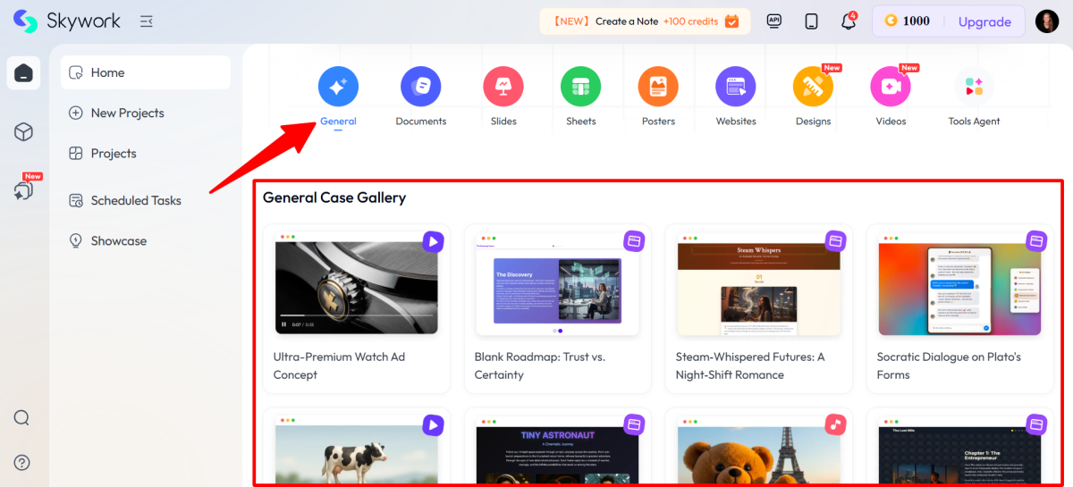
Task: Click the 'Ultra-Premium Watch Ad Concept' title
Action: [x=339, y=365]
